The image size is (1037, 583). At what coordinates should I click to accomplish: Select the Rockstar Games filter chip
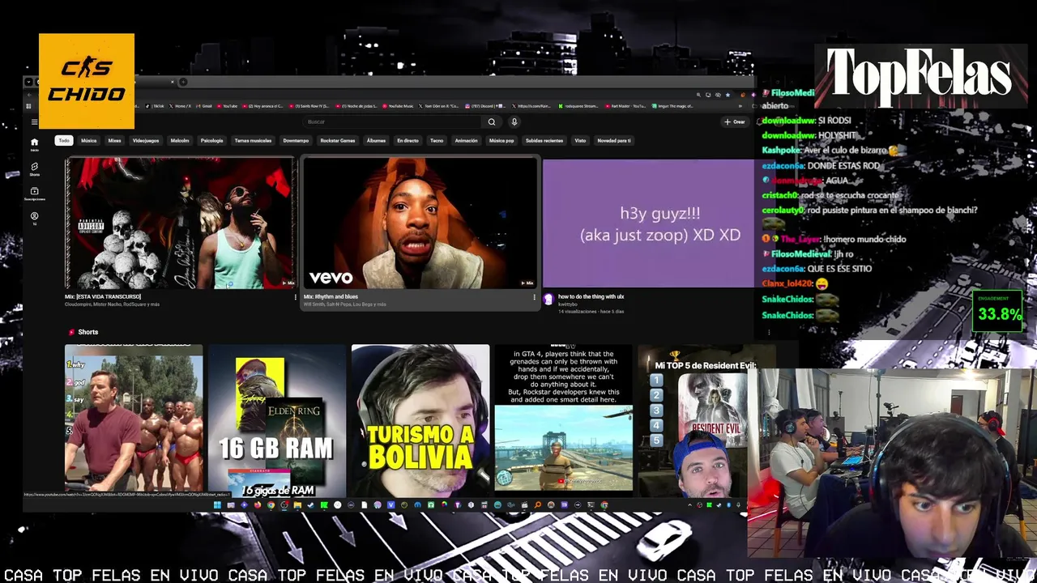(x=337, y=140)
